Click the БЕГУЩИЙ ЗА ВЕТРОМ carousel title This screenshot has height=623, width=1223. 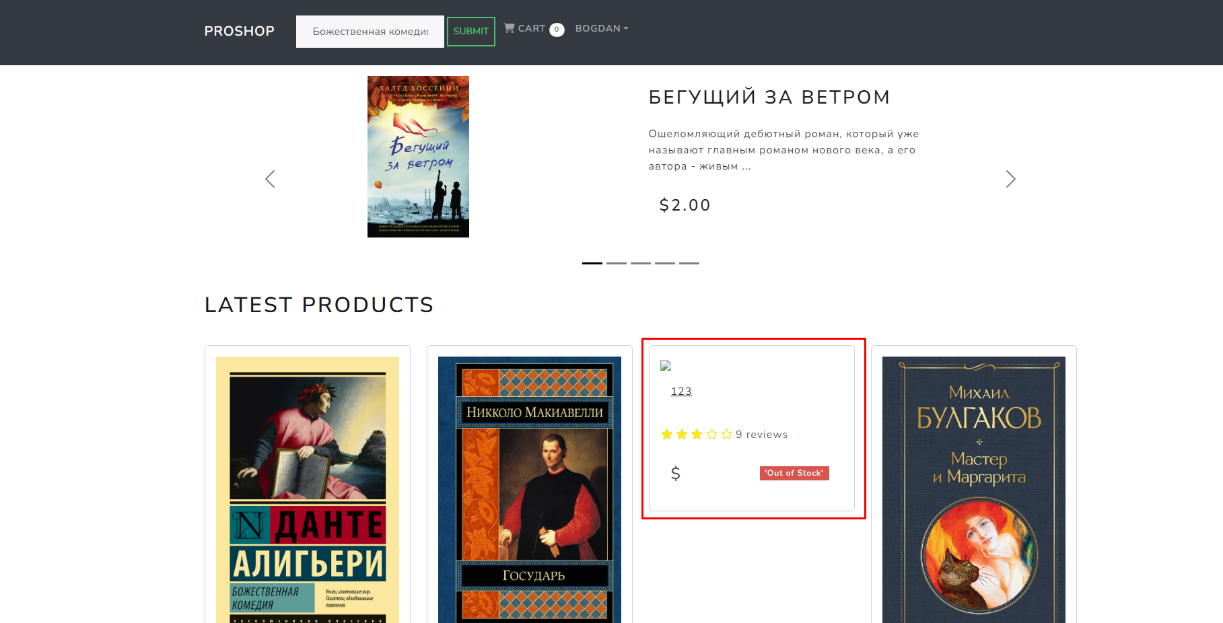tap(769, 98)
